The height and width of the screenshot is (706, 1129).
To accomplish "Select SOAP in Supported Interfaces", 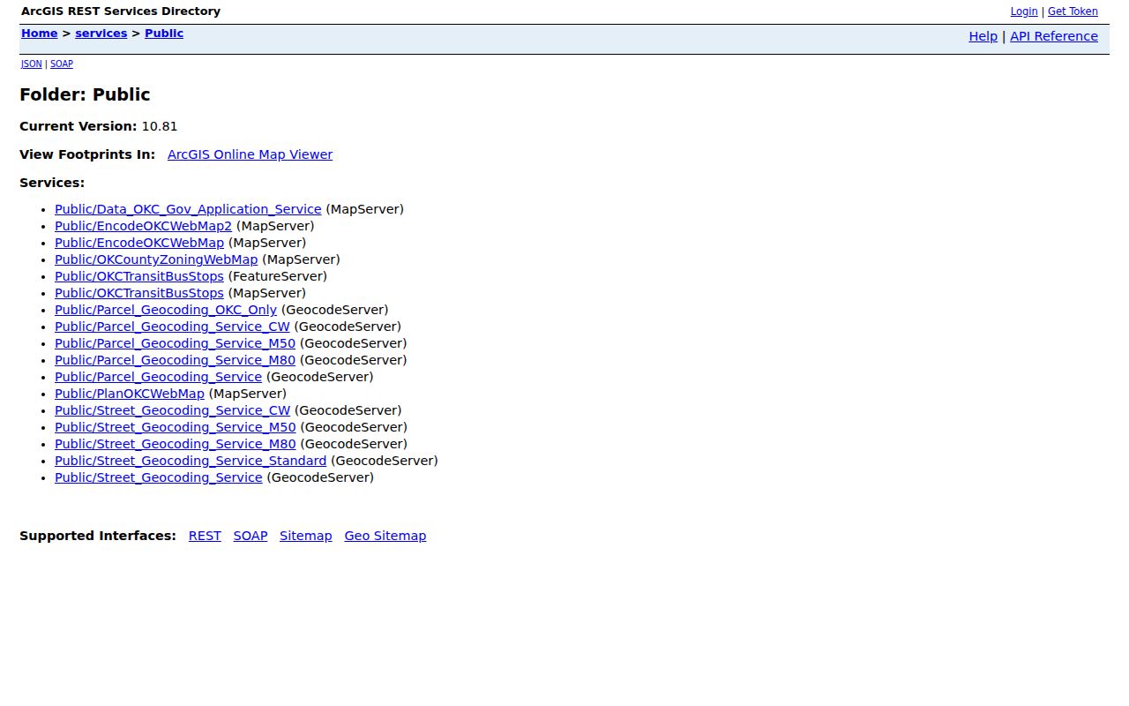I will [x=250, y=536].
